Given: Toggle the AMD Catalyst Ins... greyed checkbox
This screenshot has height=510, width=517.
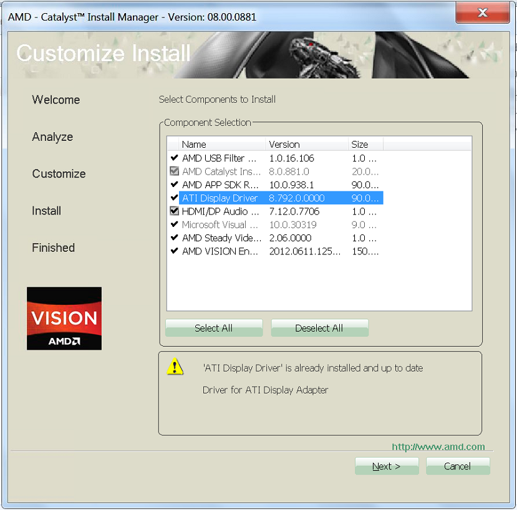Looking at the screenshot, I should pos(175,171).
